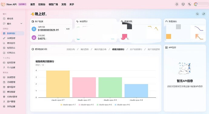Go to 模型广场 in top navigation
209x114 pixels.
53,5
